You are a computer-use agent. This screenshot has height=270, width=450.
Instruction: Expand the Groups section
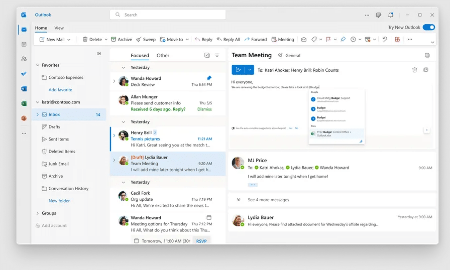click(x=37, y=213)
